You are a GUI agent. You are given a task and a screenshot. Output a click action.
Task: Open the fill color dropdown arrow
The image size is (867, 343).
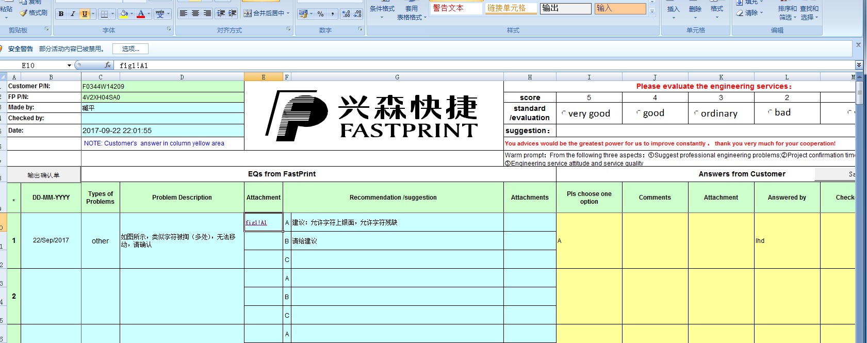pyautogui.click(x=132, y=14)
